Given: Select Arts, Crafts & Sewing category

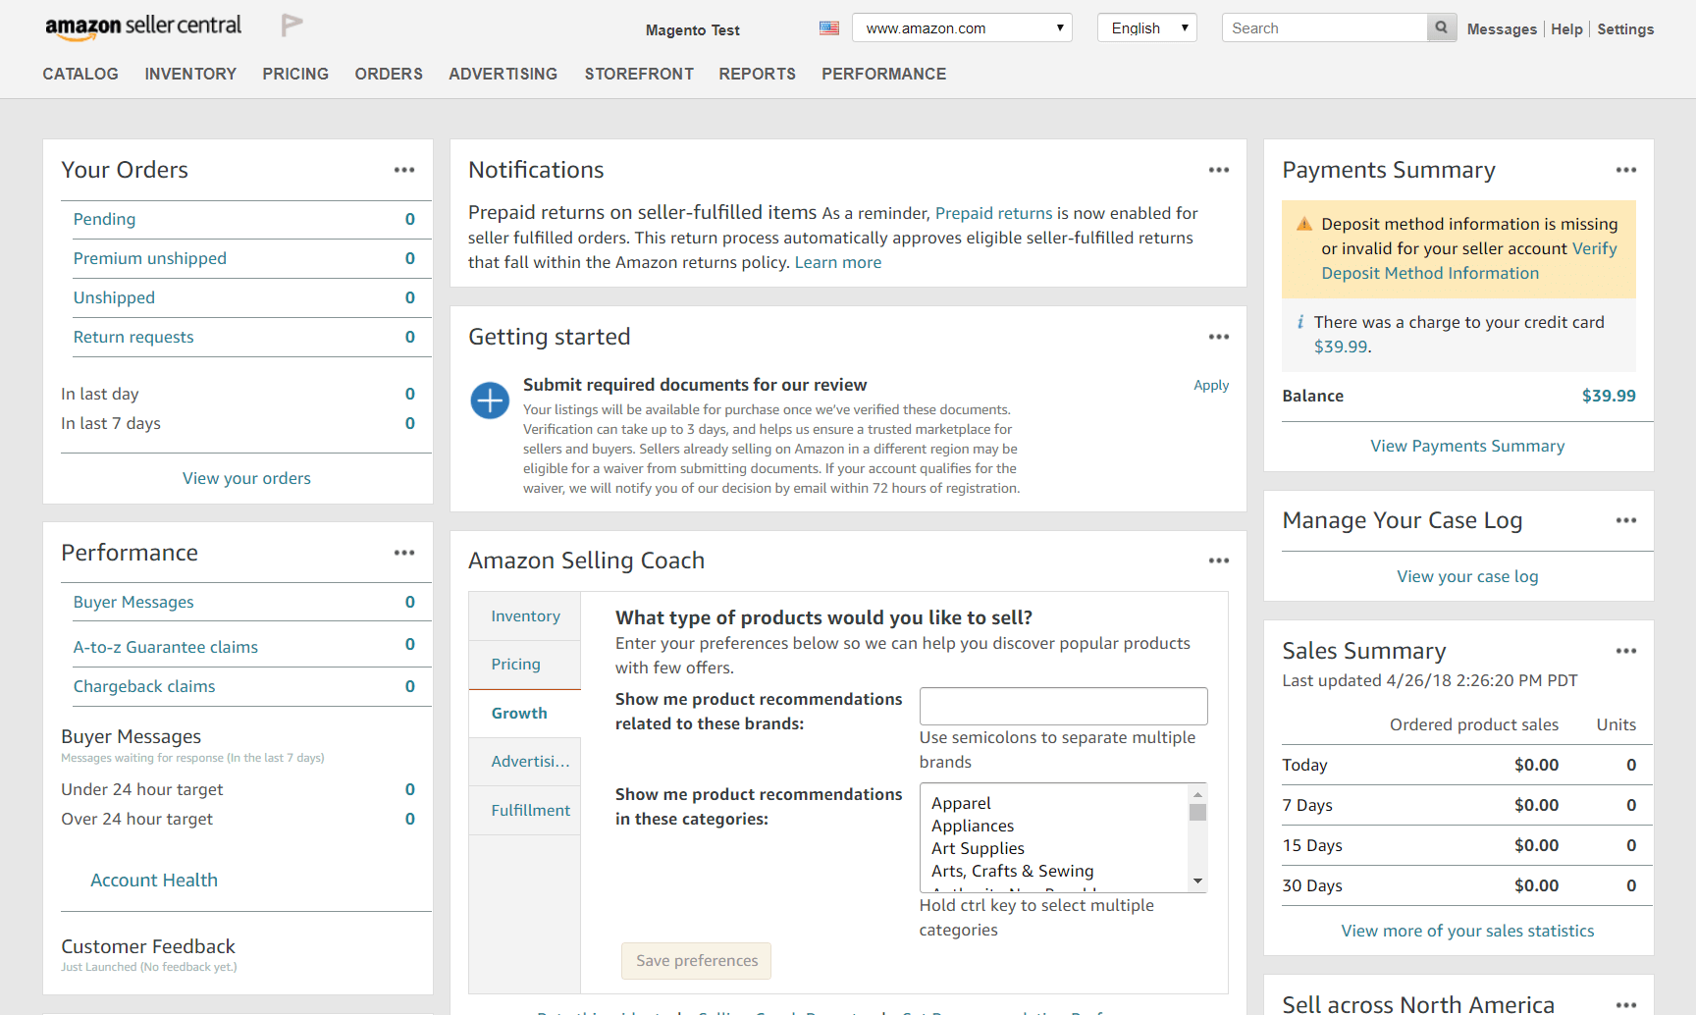Looking at the screenshot, I should 1012,871.
